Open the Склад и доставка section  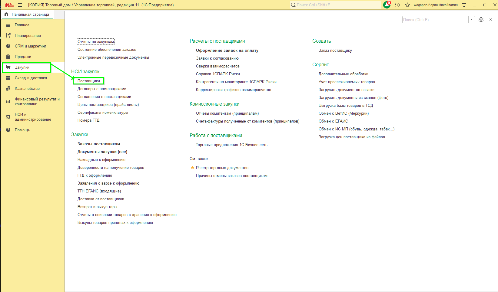(31, 78)
